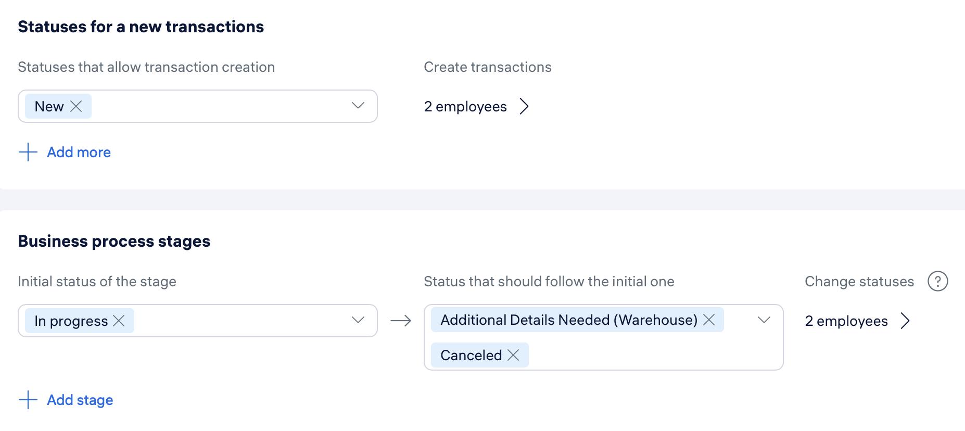
Task: Expand transaction creation statuses dropdown
Action: 358,106
